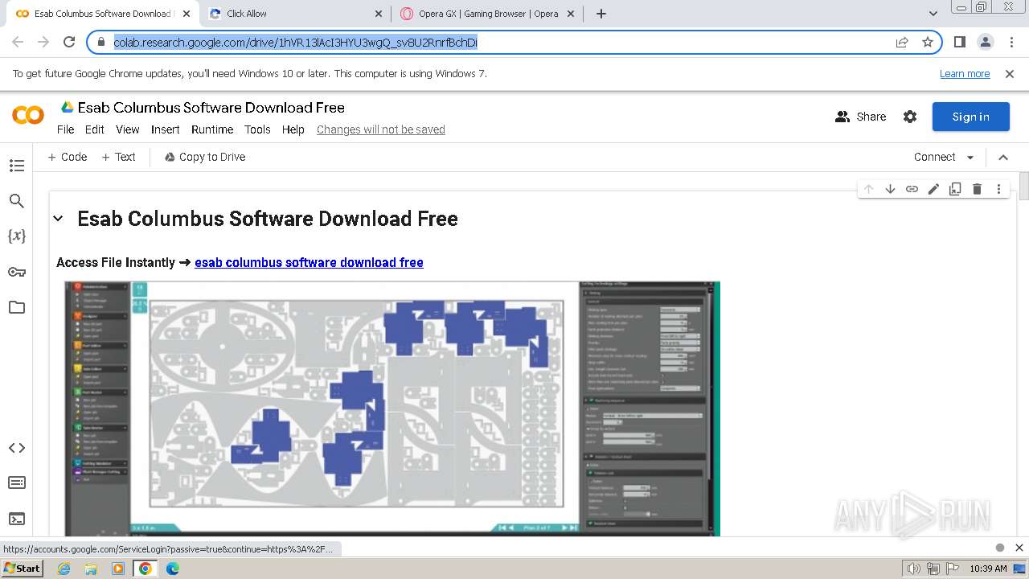
Task: Open Microsoft Edge from taskbar
Action: pos(173,569)
